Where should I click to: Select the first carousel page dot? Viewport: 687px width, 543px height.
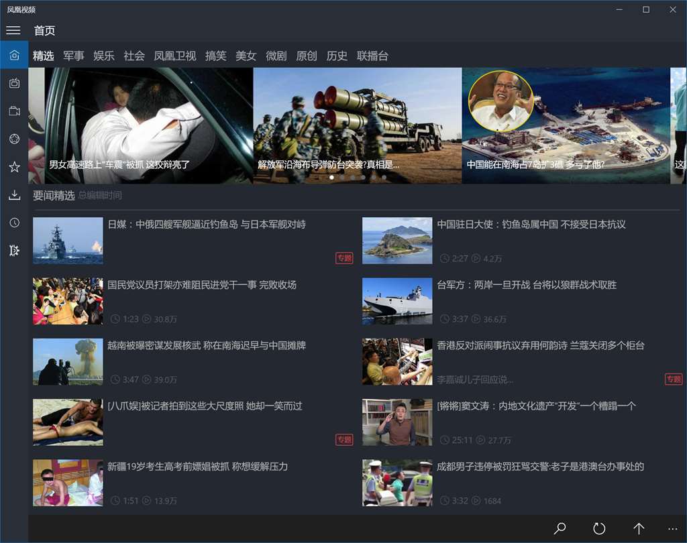click(331, 178)
